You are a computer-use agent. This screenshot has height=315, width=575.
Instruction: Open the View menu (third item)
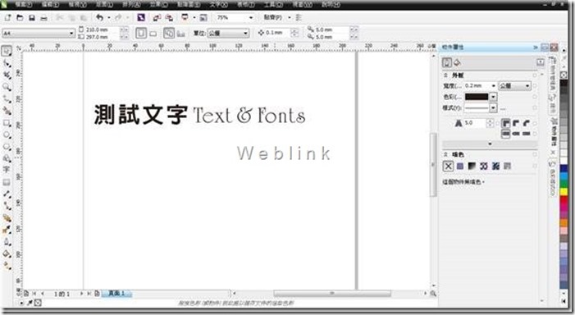point(77,4)
